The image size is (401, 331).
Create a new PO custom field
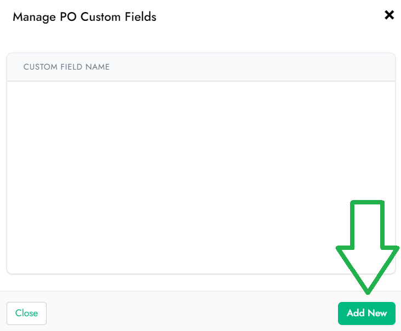click(x=366, y=313)
